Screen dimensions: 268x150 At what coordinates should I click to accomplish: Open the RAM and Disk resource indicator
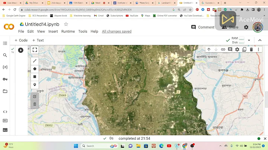[235, 40]
